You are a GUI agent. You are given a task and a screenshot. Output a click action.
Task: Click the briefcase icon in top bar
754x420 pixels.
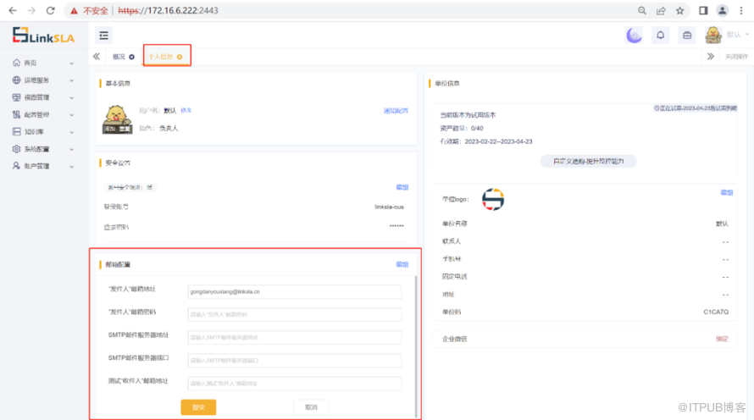(x=686, y=35)
